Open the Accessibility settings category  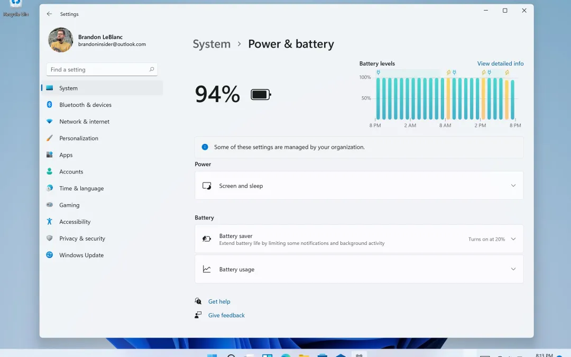click(x=102, y=222)
